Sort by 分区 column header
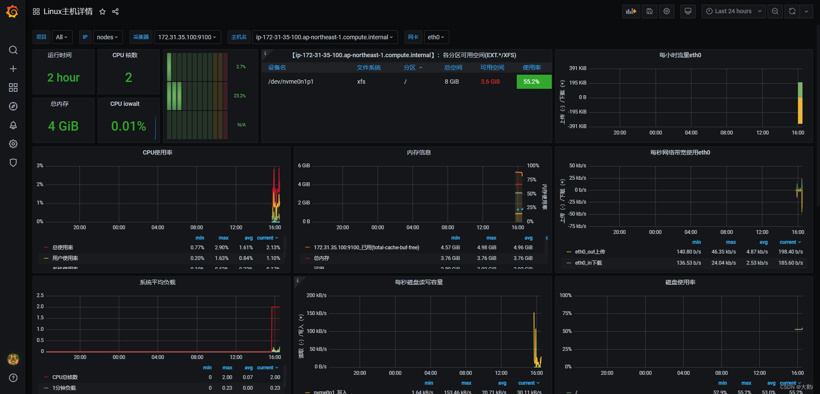 click(413, 67)
